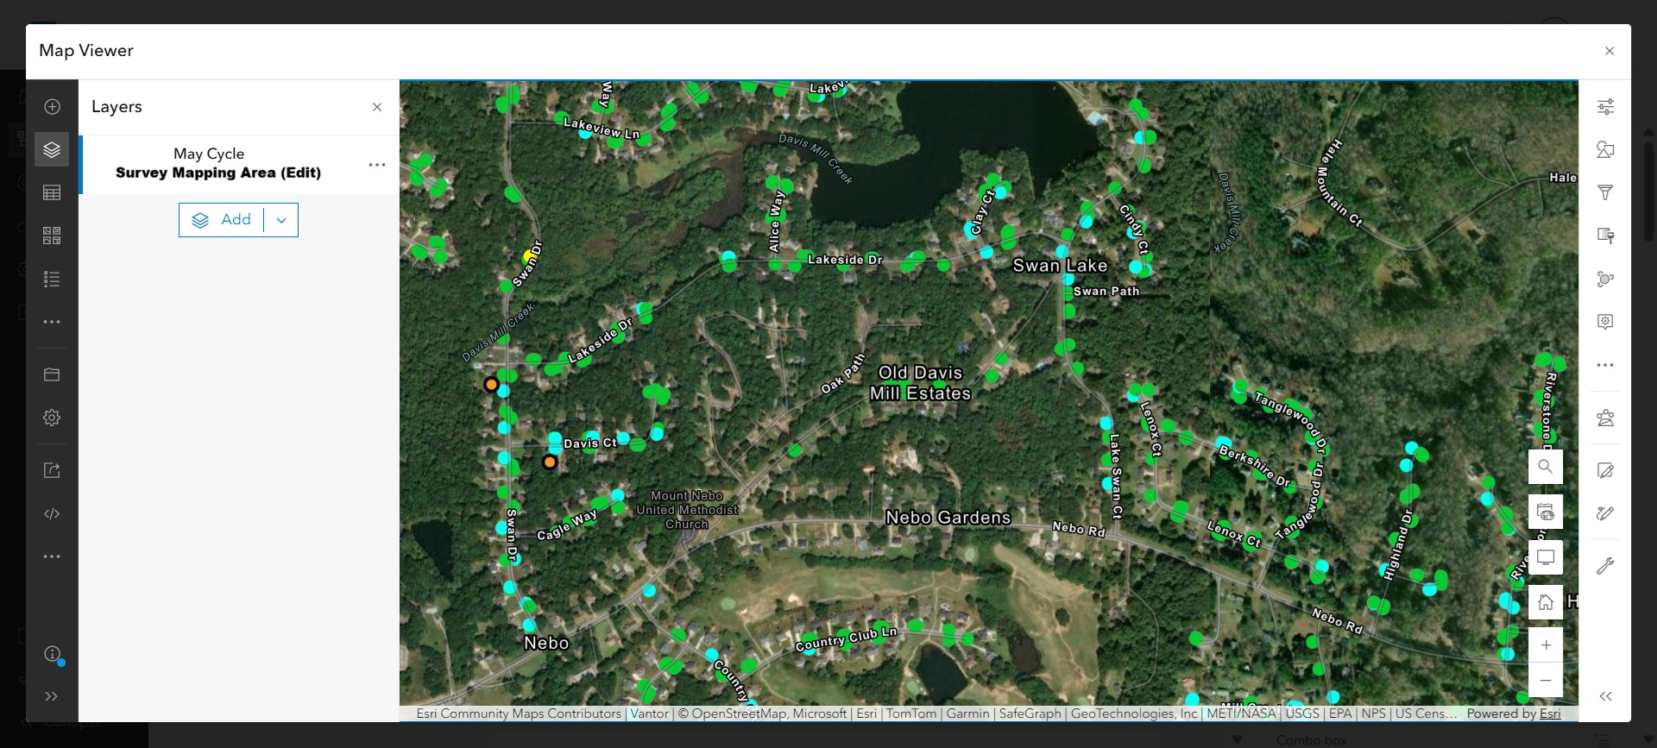Image resolution: width=1657 pixels, height=748 pixels.
Task: Click the Lakeview Ln road label
Action: click(x=602, y=129)
